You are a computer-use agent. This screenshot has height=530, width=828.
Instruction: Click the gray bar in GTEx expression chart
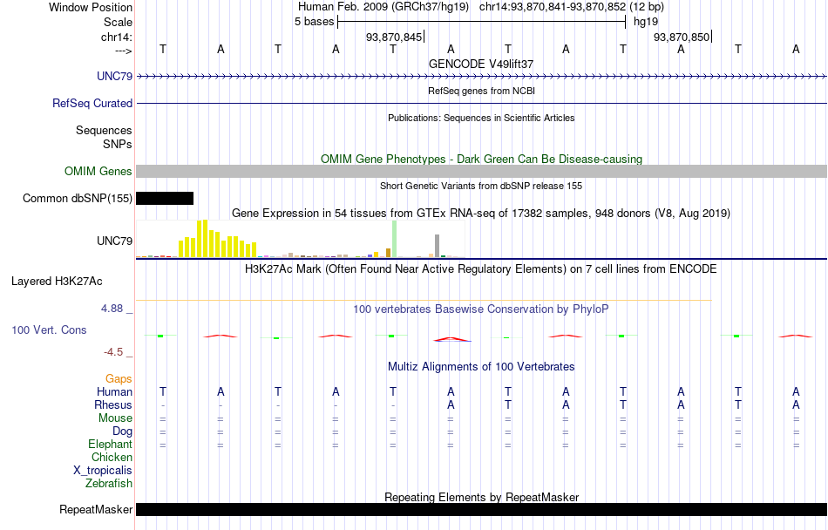[438, 246]
